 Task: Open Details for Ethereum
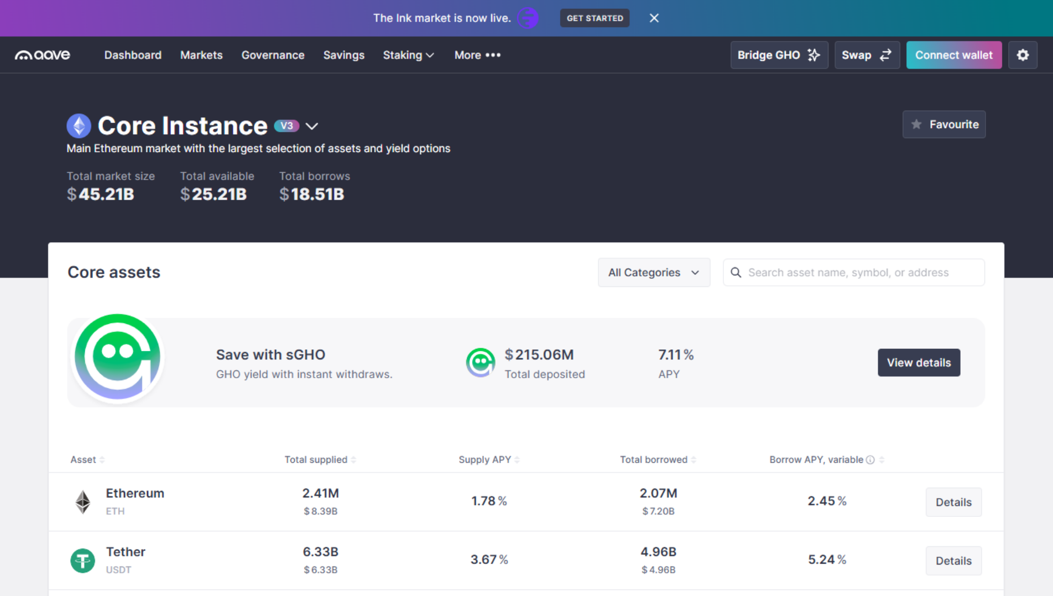pos(953,502)
